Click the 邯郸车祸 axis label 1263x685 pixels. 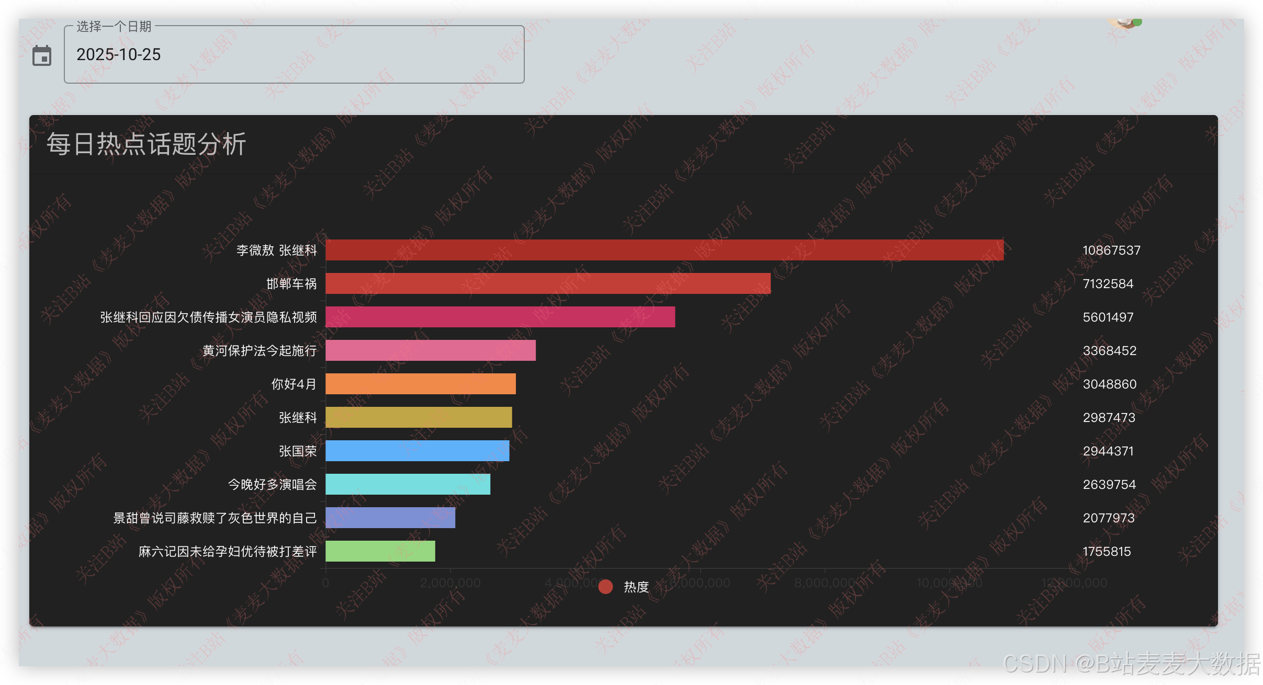(x=291, y=283)
